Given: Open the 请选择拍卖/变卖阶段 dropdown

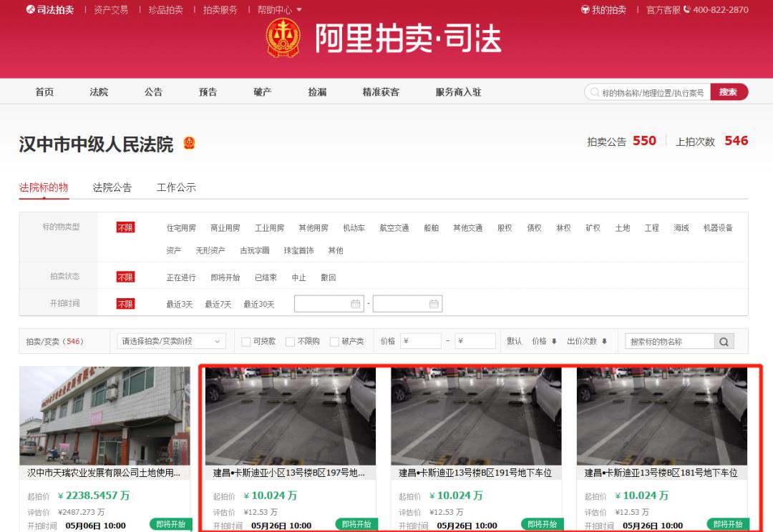Looking at the screenshot, I should click(171, 341).
